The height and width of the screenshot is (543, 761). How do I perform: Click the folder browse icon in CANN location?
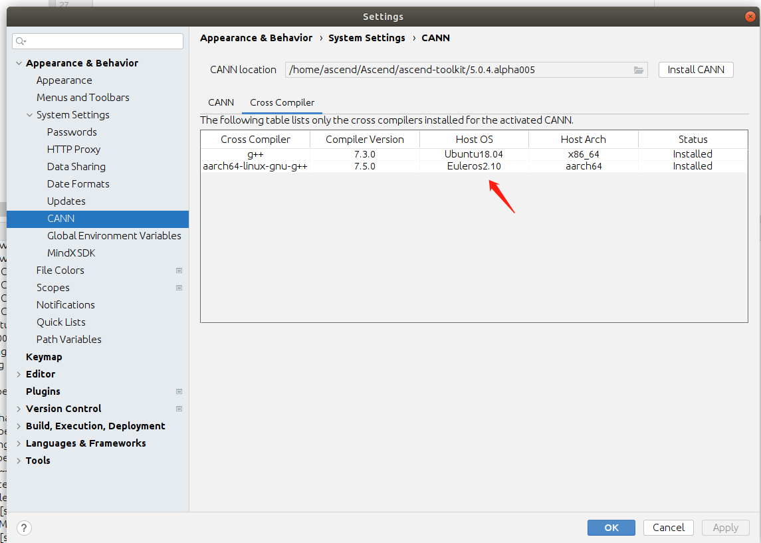coord(639,70)
